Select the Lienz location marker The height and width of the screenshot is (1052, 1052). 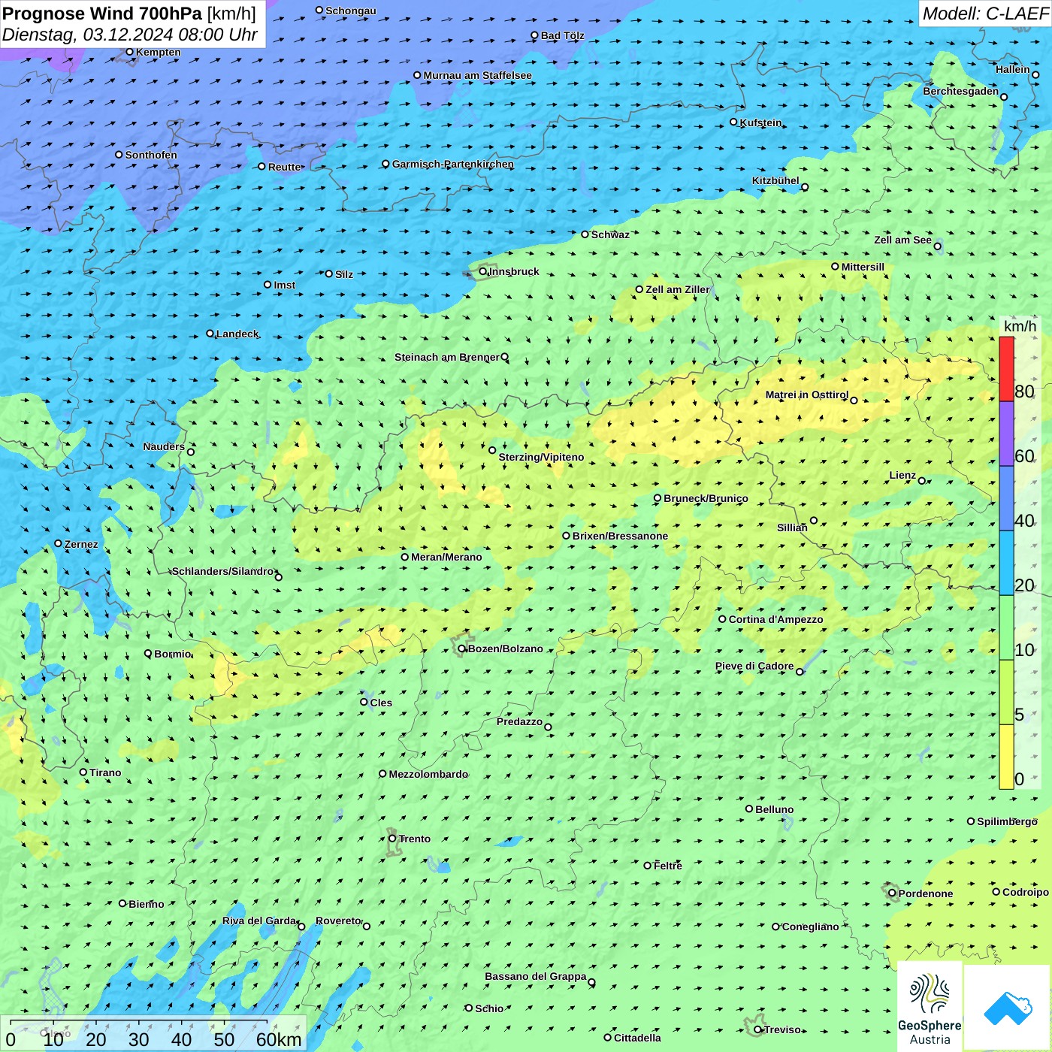coord(922,481)
